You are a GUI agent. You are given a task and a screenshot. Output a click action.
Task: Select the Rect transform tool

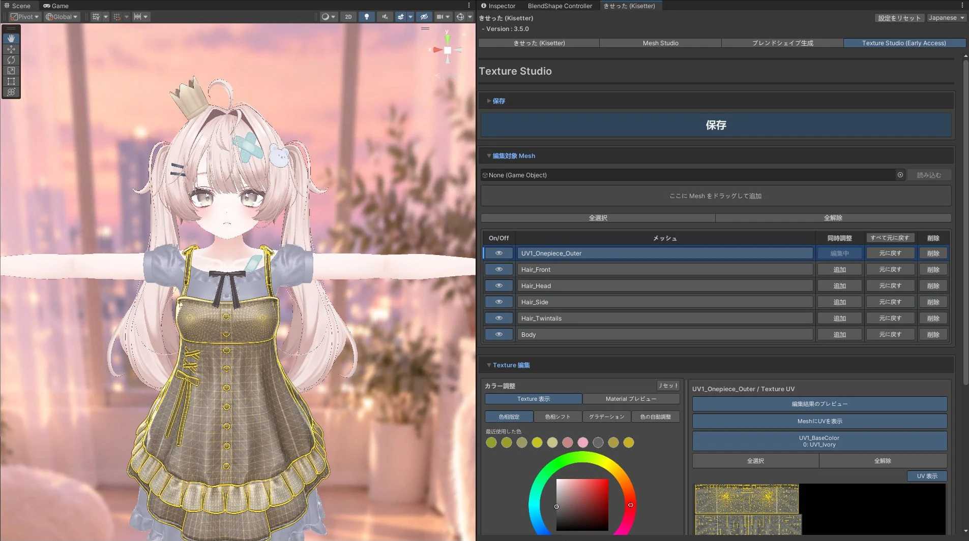(x=11, y=81)
